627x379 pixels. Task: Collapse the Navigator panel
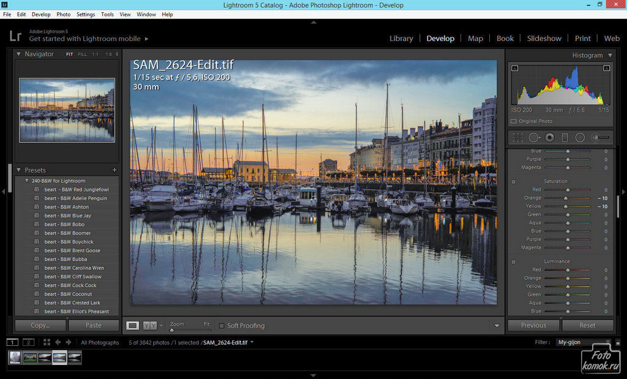point(18,54)
